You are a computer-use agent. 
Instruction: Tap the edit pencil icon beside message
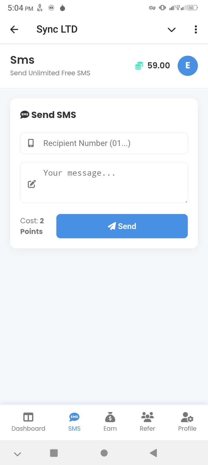32,184
